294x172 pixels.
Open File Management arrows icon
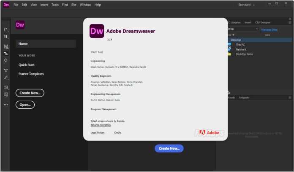6,37
